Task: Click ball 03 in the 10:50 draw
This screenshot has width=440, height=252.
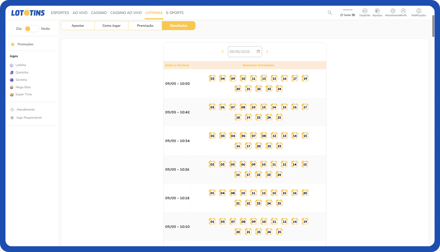Action: point(212,79)
